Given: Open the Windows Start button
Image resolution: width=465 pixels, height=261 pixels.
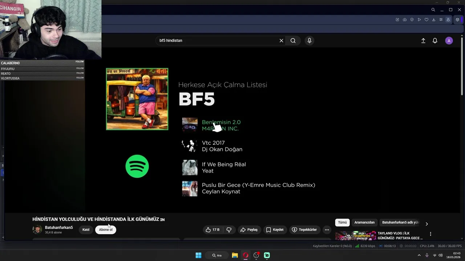Looking at the screenshot, I should pos(198,255).
